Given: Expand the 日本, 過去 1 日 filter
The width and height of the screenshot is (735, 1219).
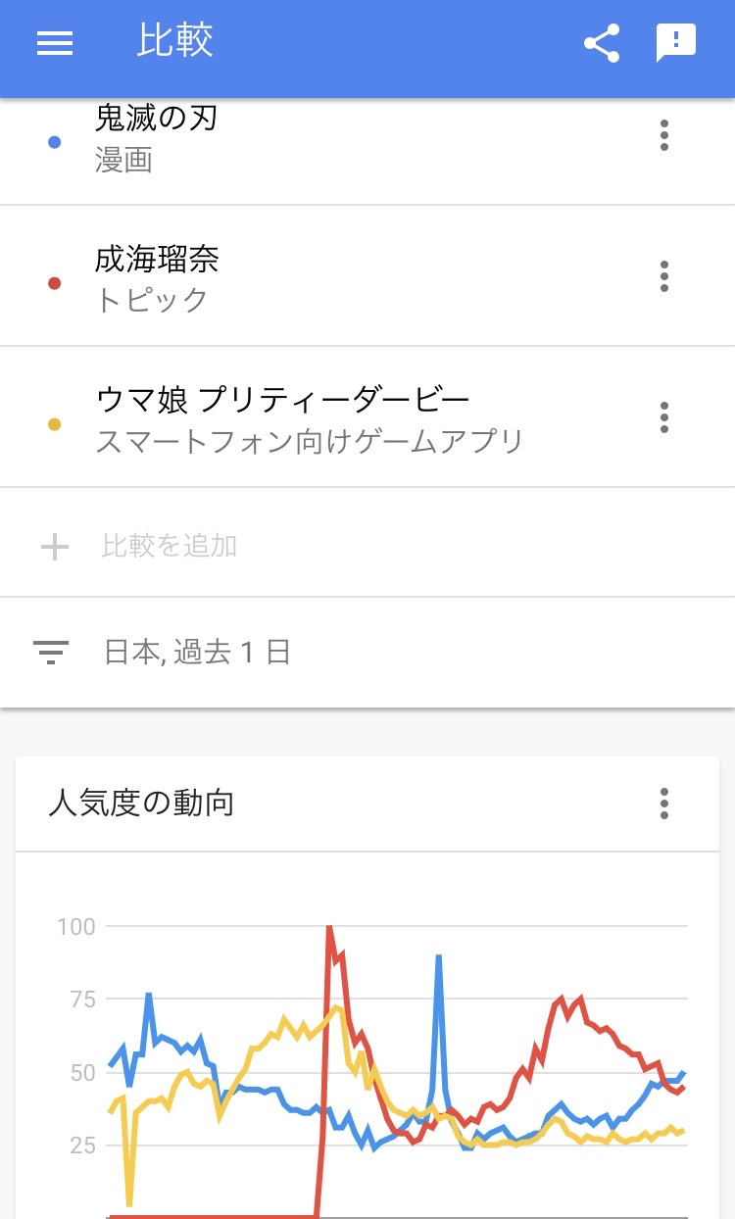Looking at the screenshot, I should point(198,652).
